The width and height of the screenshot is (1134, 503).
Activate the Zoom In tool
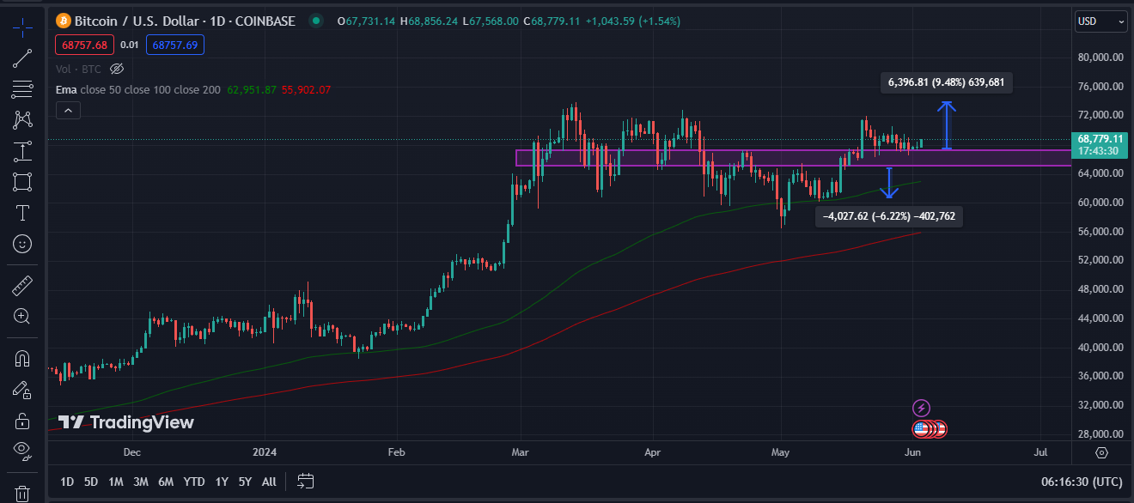pos(22,316)
